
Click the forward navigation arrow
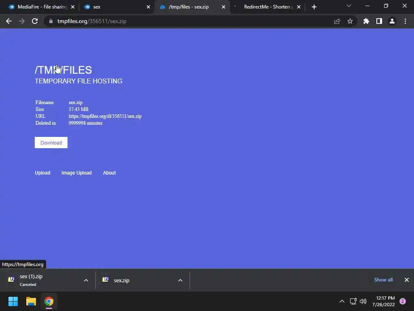[22, 21]
